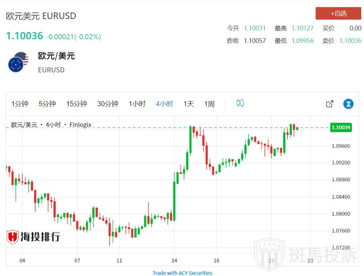The width and height of the screenshot is (364, 276).
Task: Select the 5分钟 timeframe
Action: click(47, 104)
